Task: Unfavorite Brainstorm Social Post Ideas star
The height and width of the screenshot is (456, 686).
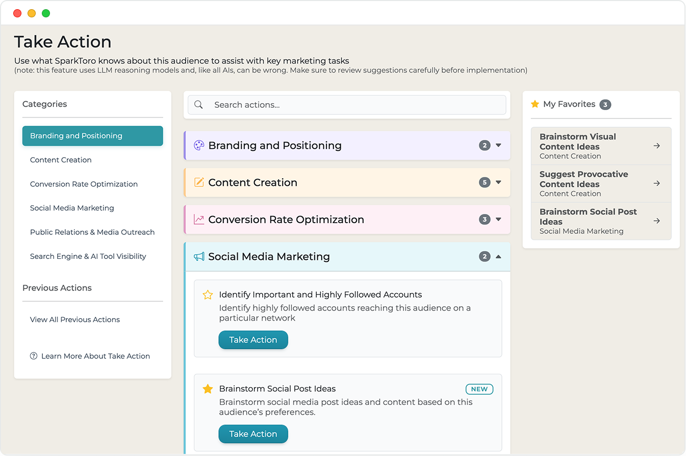Action: (208, 389)
